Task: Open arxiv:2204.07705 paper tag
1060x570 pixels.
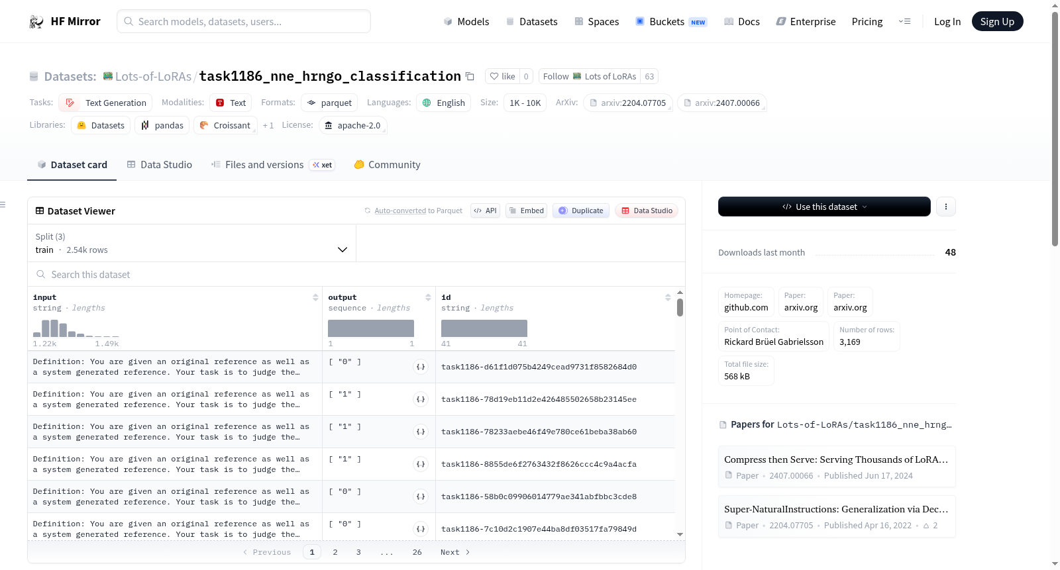Action: pos(628,103)
